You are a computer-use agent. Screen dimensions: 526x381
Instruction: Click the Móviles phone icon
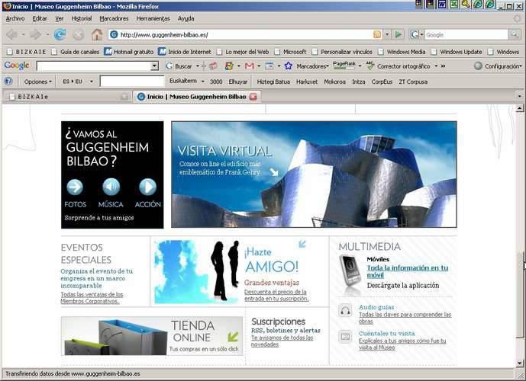(x=350, y=271)
